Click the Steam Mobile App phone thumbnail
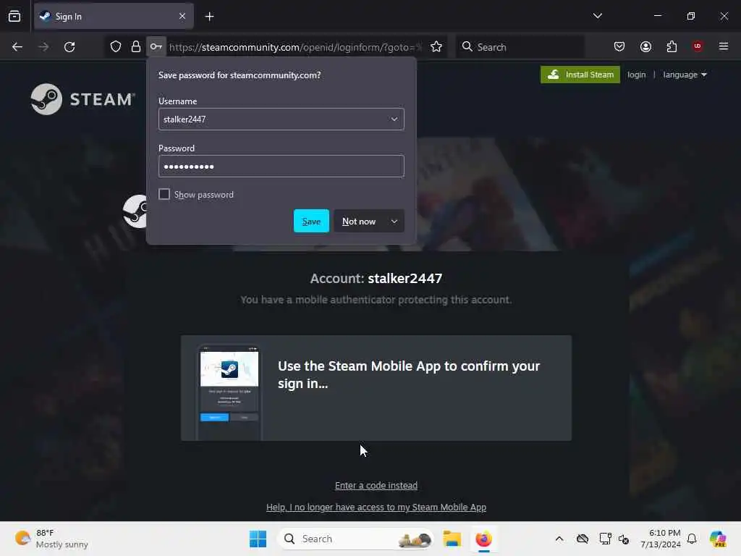Image resolution: width=741 pixels, height=556 pixels. point(229,392)
